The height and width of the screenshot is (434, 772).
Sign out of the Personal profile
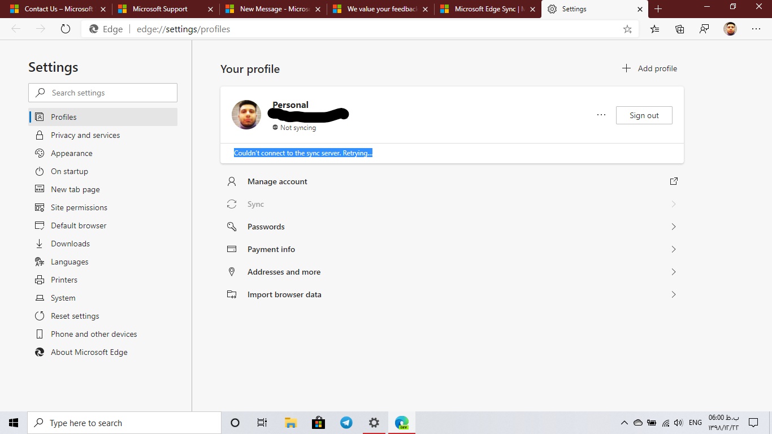644,115
